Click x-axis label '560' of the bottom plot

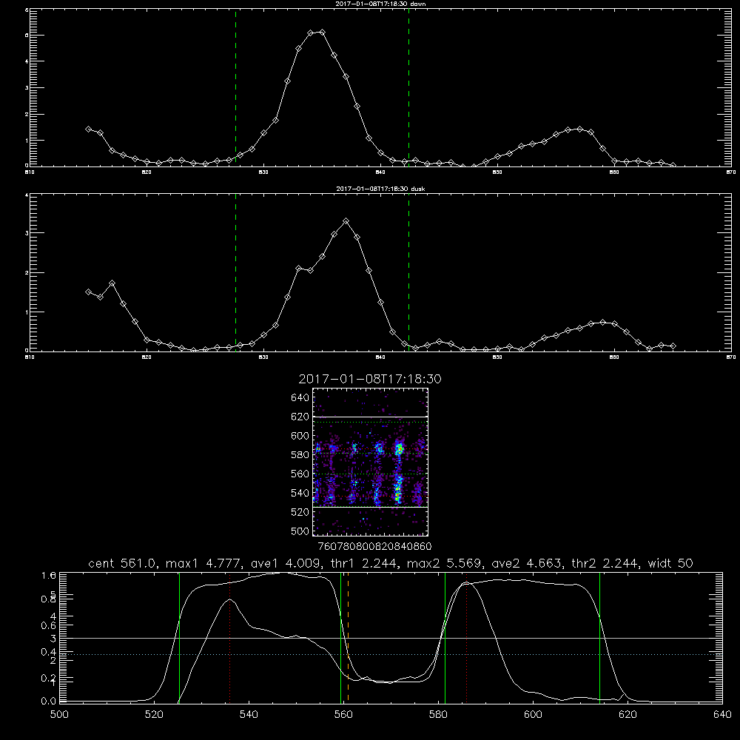point(343,715)
